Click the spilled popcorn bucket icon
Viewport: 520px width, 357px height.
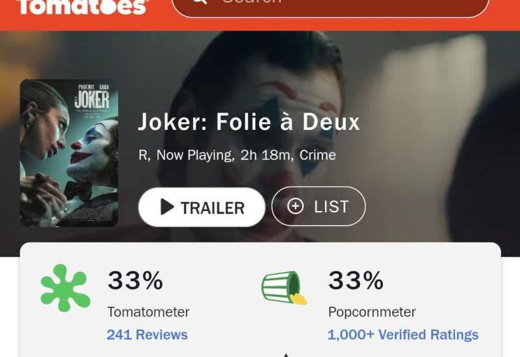click(284, 288)
